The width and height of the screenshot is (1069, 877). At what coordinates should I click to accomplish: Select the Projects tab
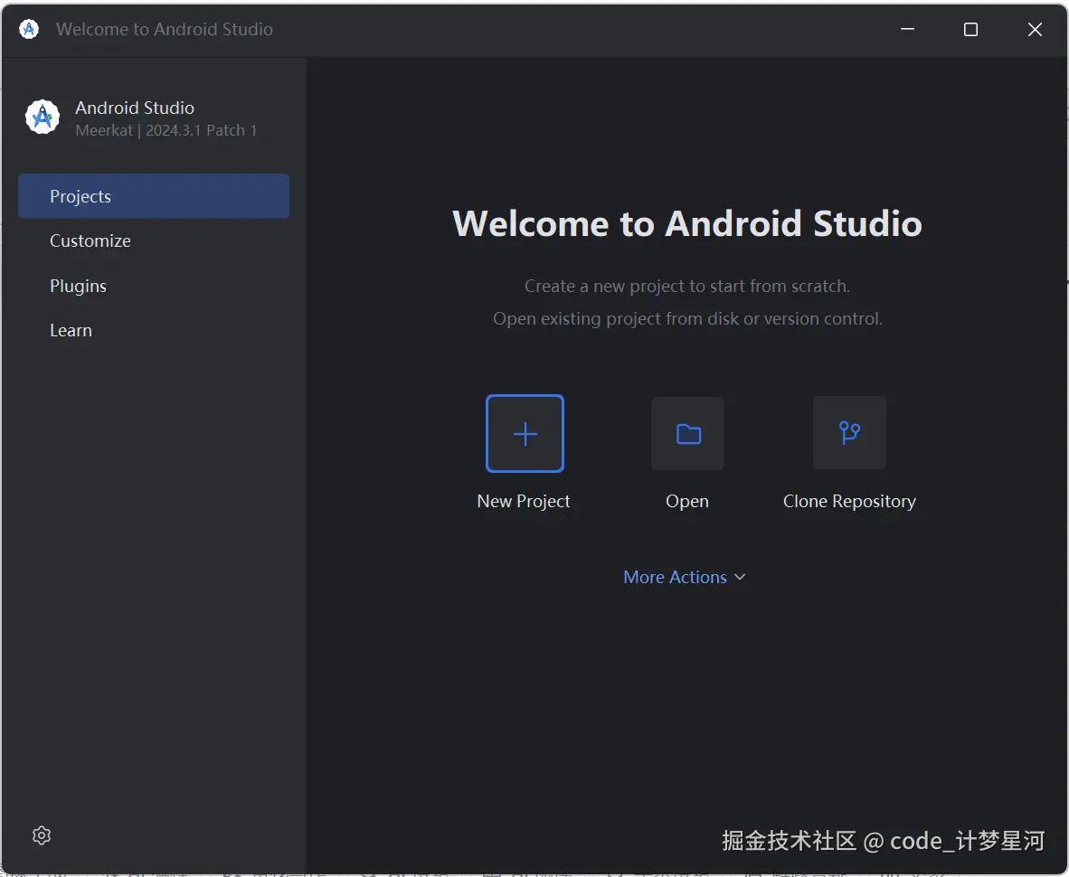154,196
